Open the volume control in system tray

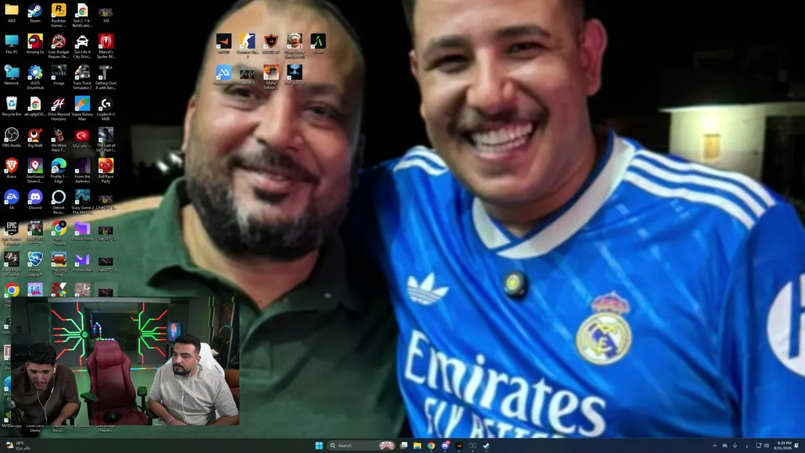[x=766, y=445]
